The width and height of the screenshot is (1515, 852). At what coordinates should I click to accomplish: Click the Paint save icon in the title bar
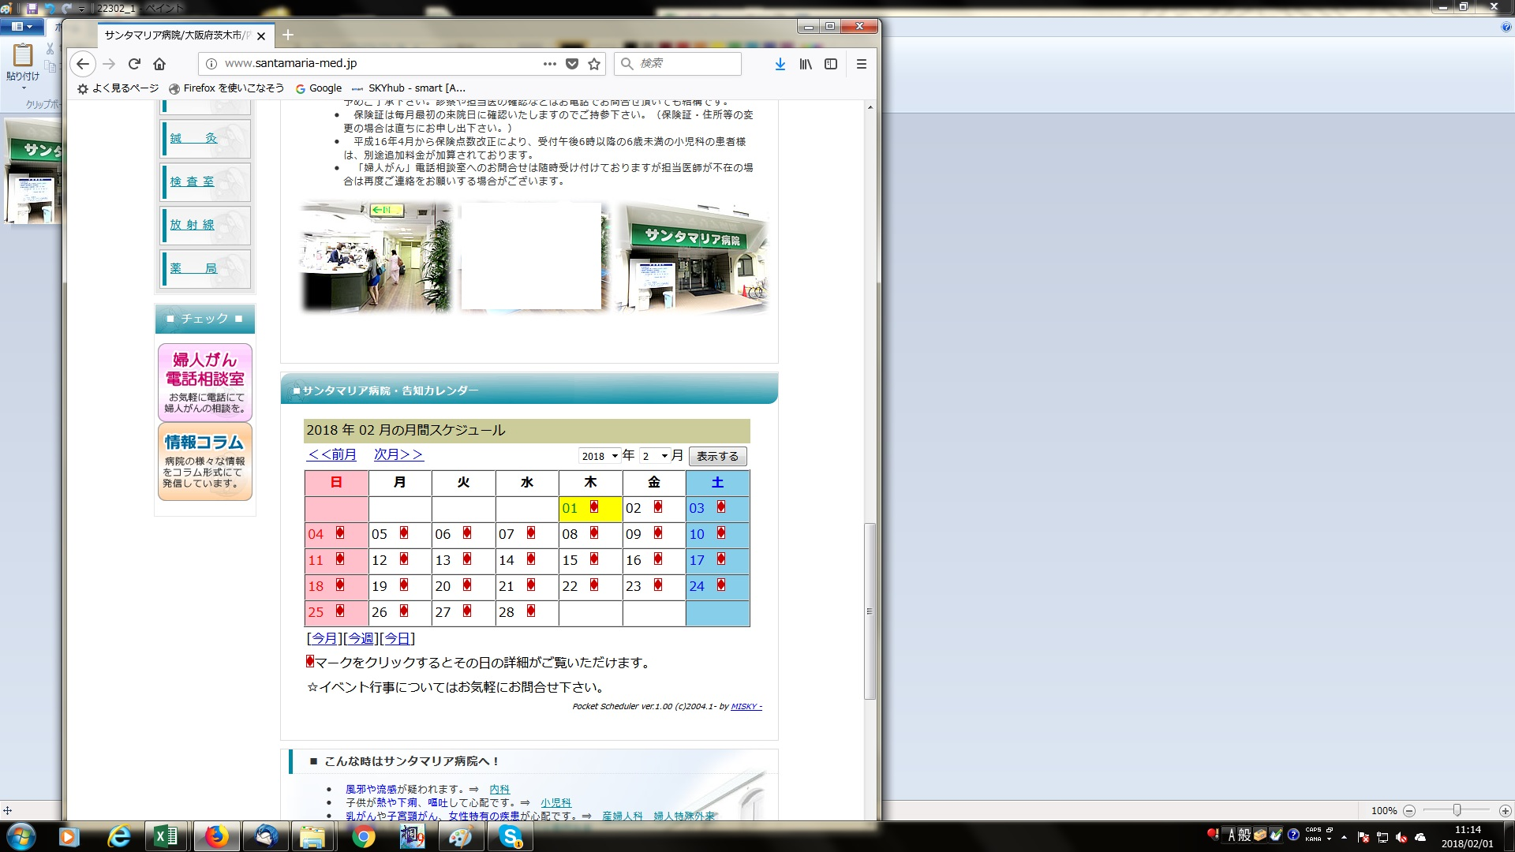[x=32, y=9]
